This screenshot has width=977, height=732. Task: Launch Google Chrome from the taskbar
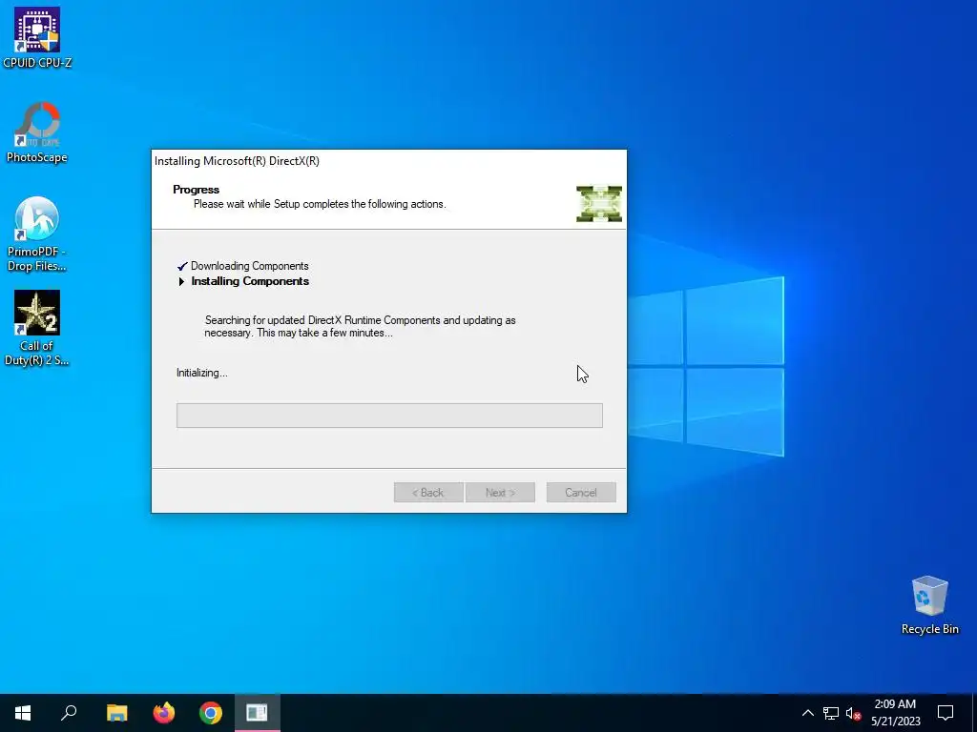211,713
